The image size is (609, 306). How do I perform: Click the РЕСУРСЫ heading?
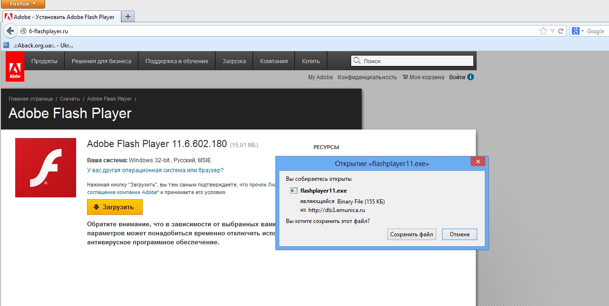[326, 147]
